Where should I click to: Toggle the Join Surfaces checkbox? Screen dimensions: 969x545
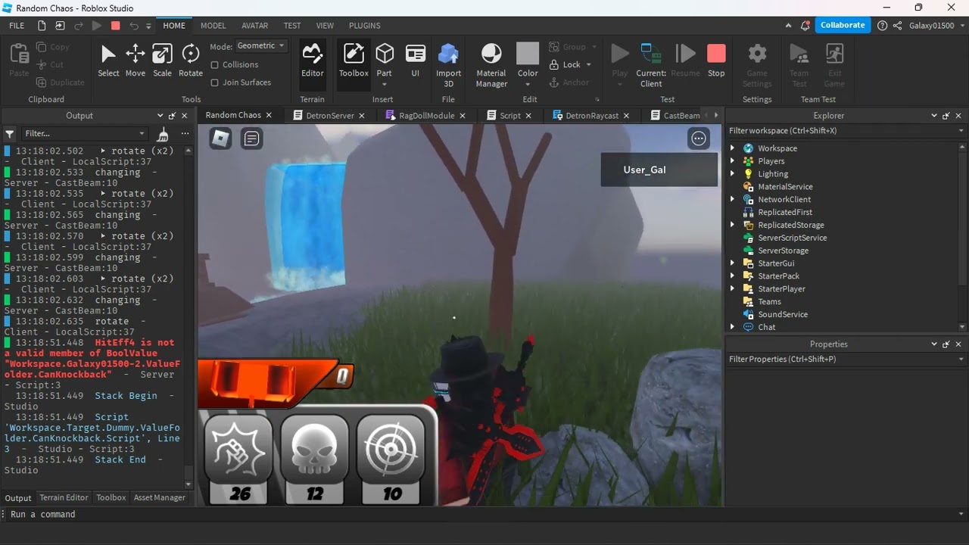(x=215, y=83)
